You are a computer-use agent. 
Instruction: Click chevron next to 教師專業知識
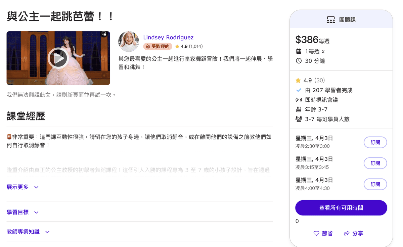47,232
